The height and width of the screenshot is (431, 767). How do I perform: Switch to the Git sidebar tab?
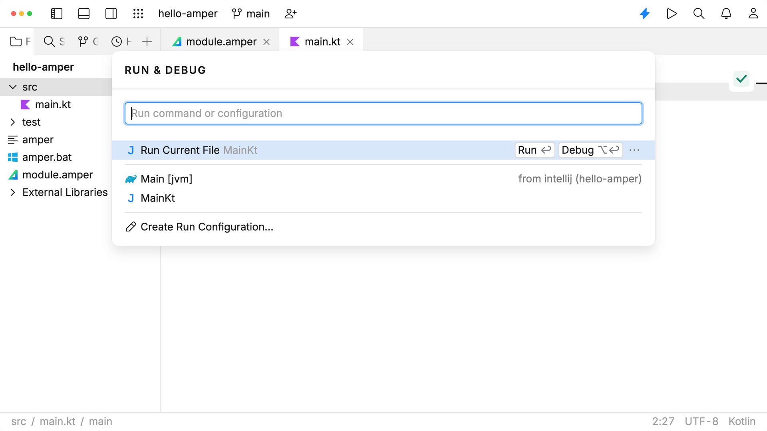pos(88,42)
